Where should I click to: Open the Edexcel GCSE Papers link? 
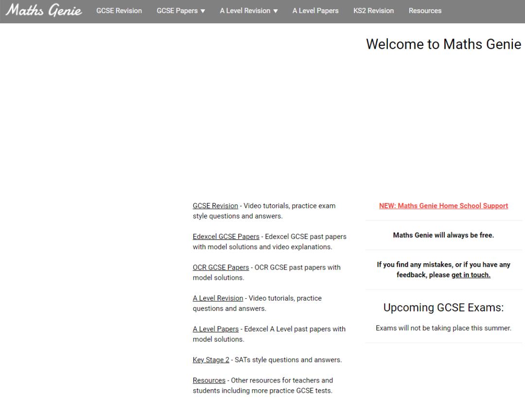coord(226,236)
